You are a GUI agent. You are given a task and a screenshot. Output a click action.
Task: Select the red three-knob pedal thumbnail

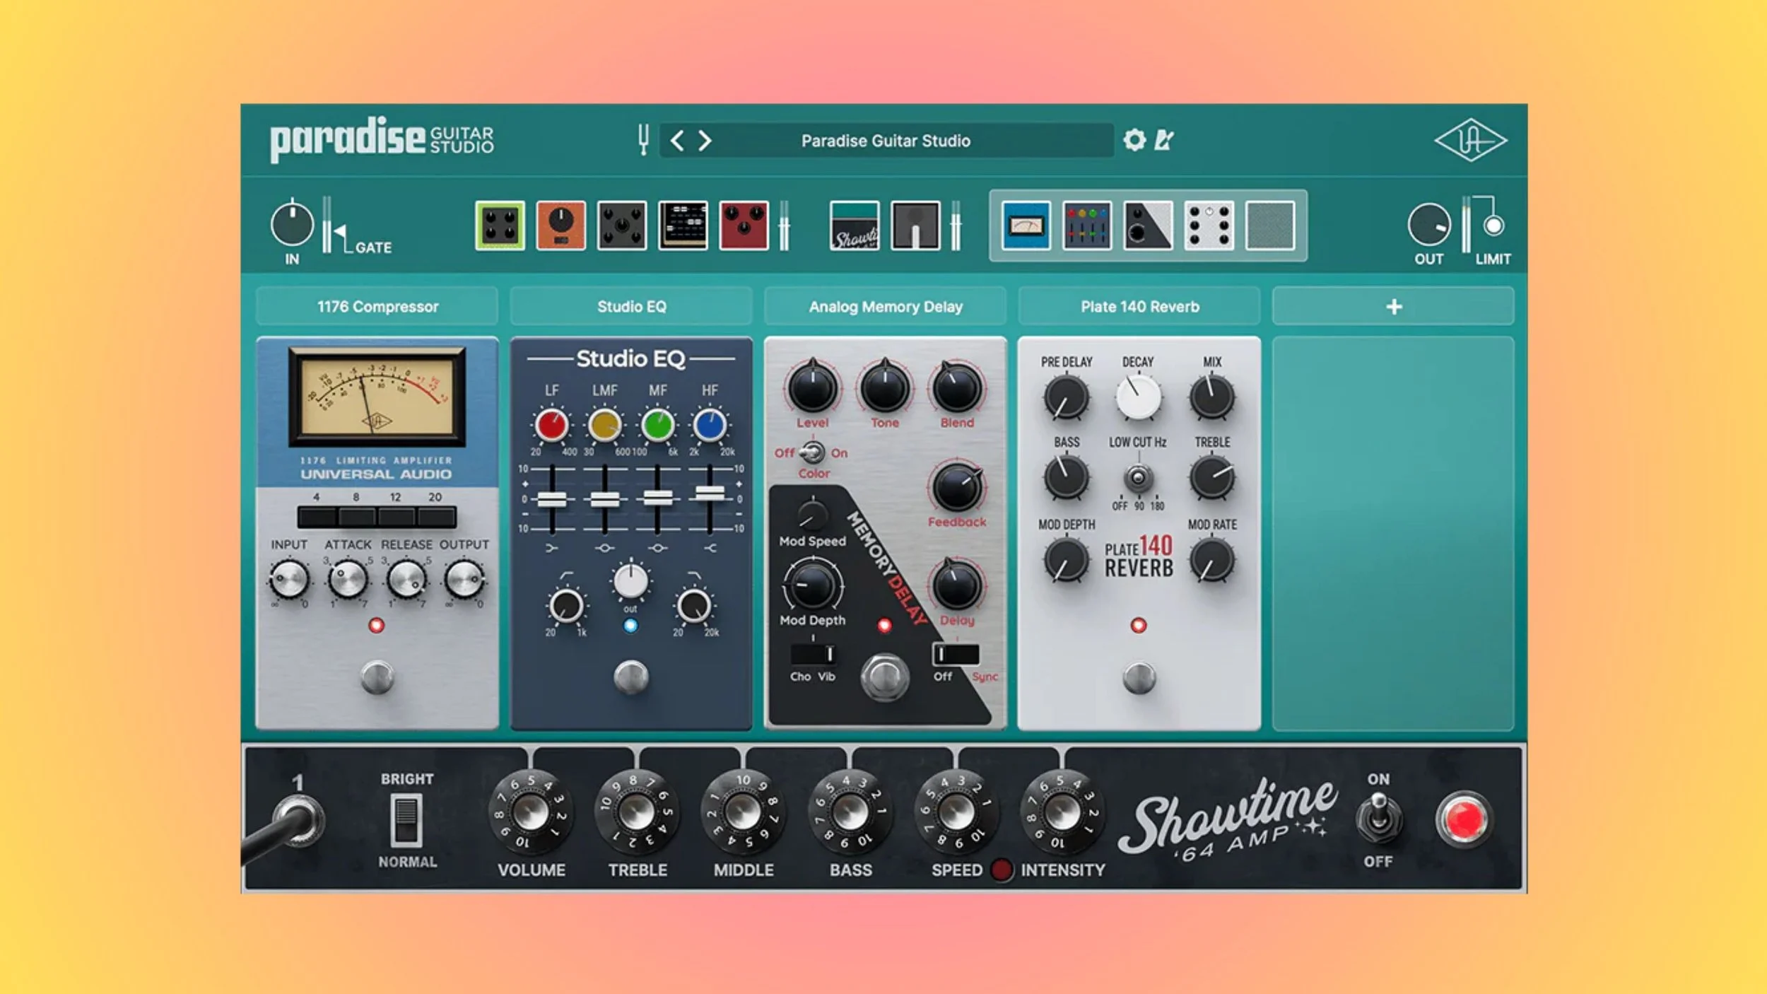click(744, 226)
